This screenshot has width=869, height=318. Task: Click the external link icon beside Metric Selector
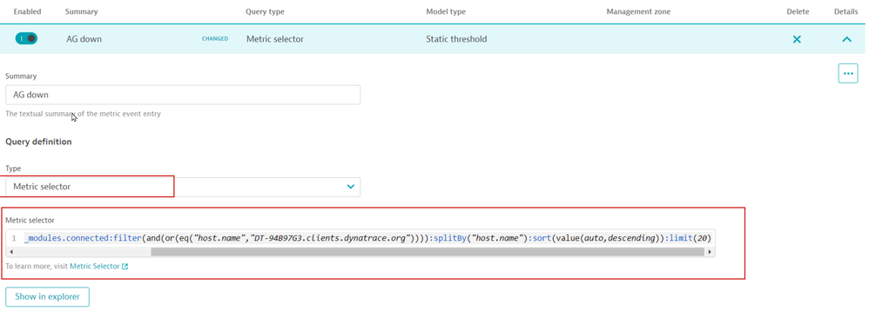pos(125,267)
